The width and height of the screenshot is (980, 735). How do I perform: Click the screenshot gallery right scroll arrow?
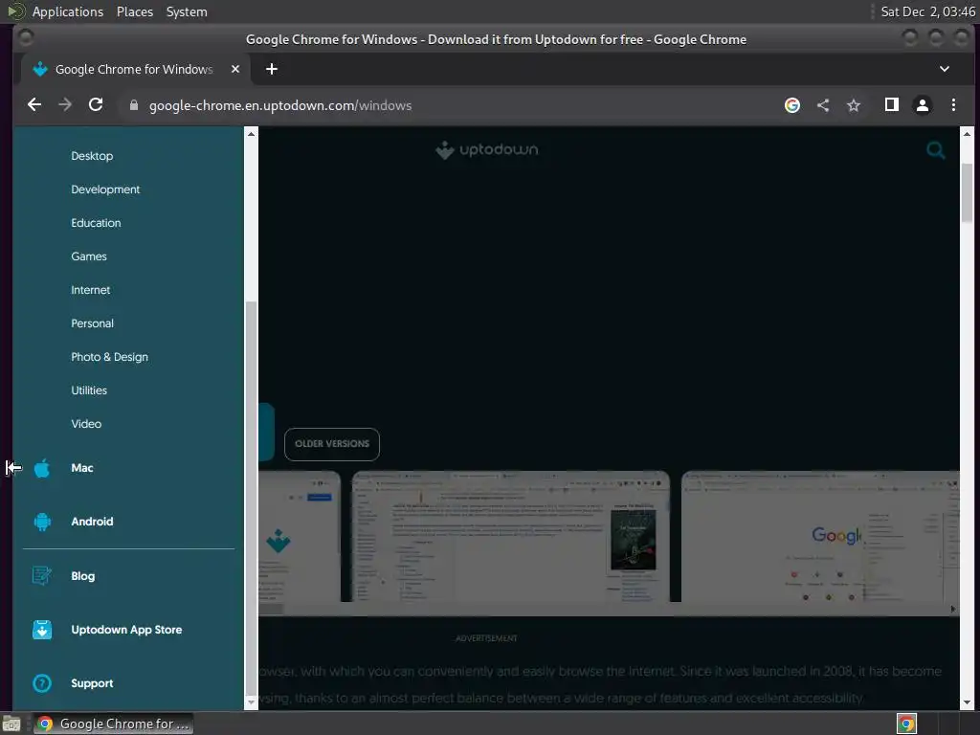point(952,610)
